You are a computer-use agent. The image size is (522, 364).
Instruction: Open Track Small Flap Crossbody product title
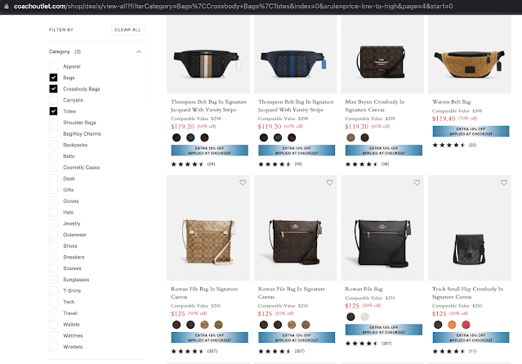[x=467, y=293]
